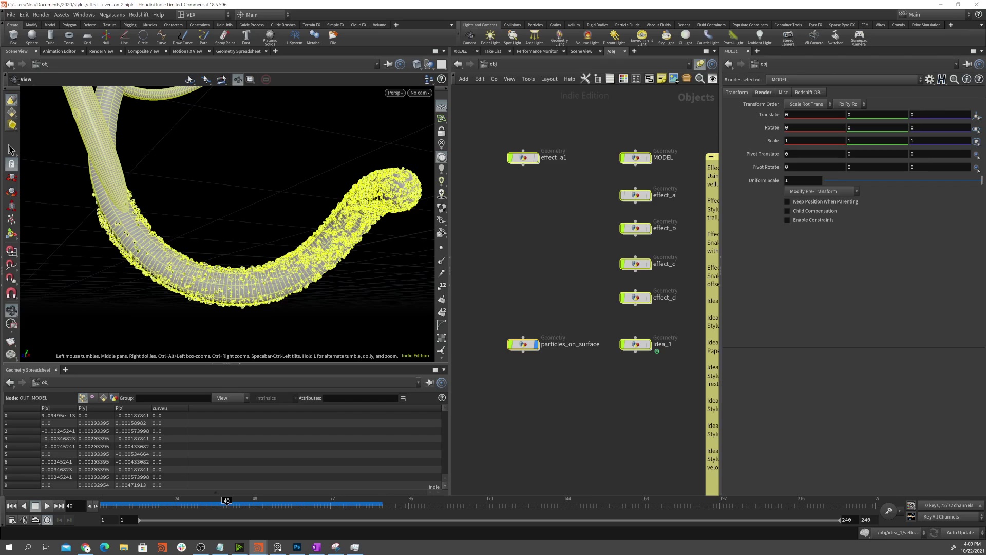The width and height of the screenshot is (986, 555).
Task: Toggle display flag on particles_on_surface node
Action: (x=536, y=344)
